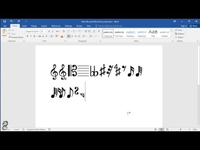Image resolution: width=200 pixels, height=150 pixels.
Task: Switch to the Layout tab
Action: click(44, 26)
